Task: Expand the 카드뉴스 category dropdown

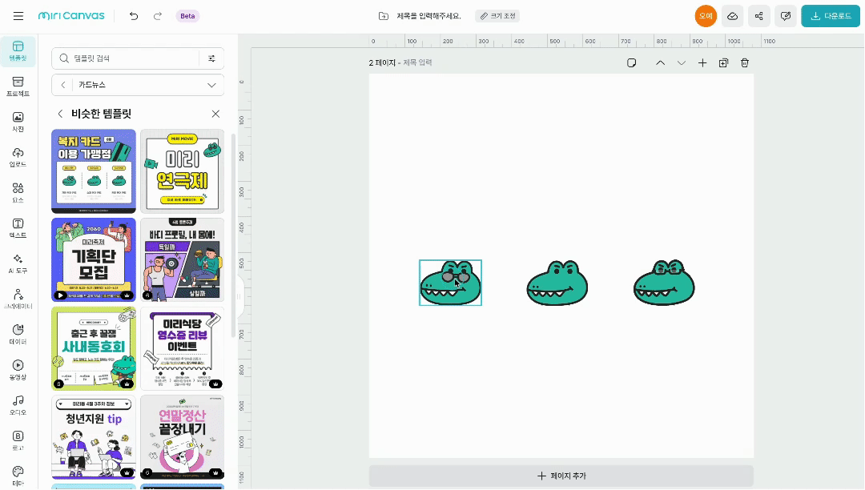Action: (x=211, y=85)
